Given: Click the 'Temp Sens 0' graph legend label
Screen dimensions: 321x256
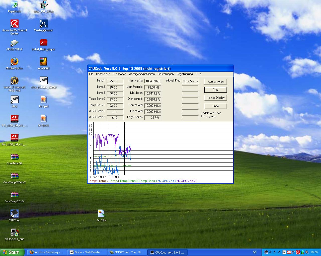Looking at the screenshot, I should pos(129,181).
